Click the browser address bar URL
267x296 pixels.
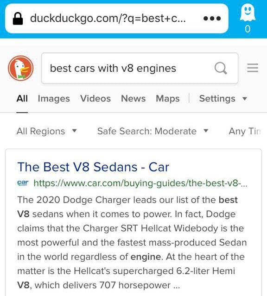tap(108, 19)
